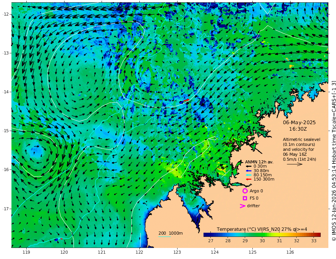336x259 pixels.
Task: Click the 06-May-2025 date label
Action: point(299,123)
